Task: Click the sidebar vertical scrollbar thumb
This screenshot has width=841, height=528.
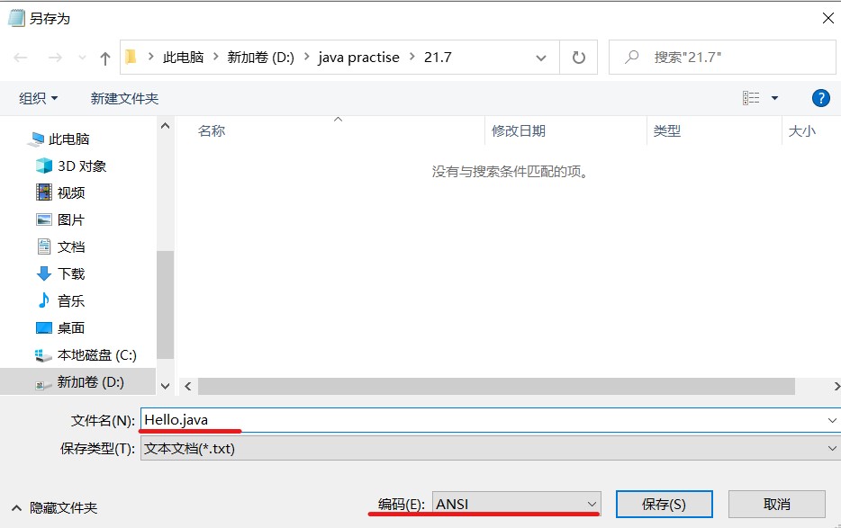Action: click(165, 304)
